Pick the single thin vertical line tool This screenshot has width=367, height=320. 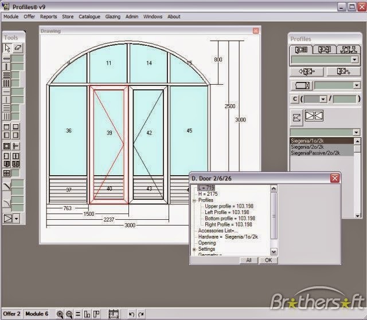[x=6, y=100]
